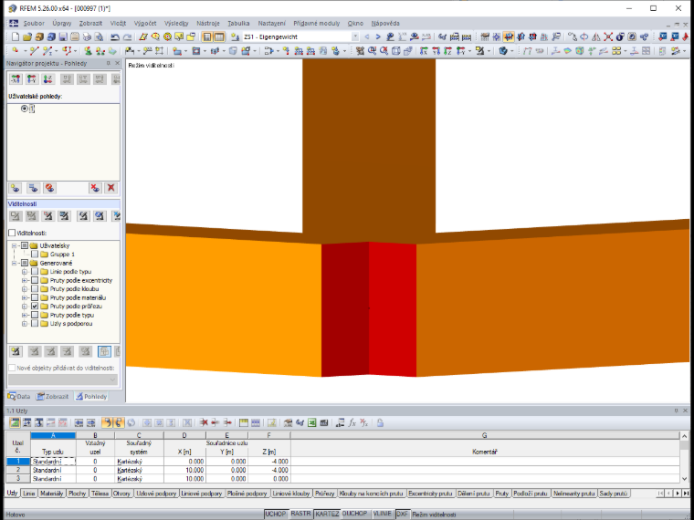The image size is (694, 520).
Task: Click the show table panel toggle icon
Action: (219, 37)
